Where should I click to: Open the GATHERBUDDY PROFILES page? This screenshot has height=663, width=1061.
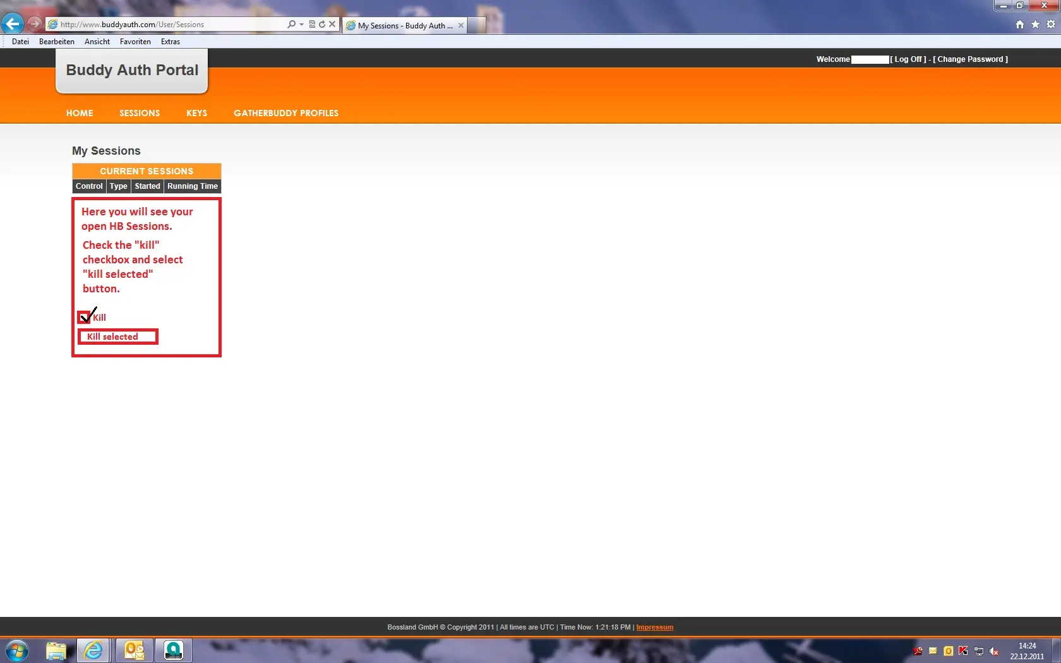click(x=285, y=113)
